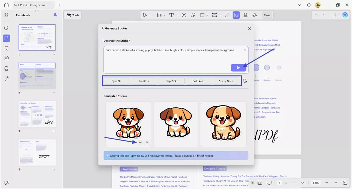The image size is (352, 189).
Task: Select the pencil drawing tool
Action: [x=193, y=15]
